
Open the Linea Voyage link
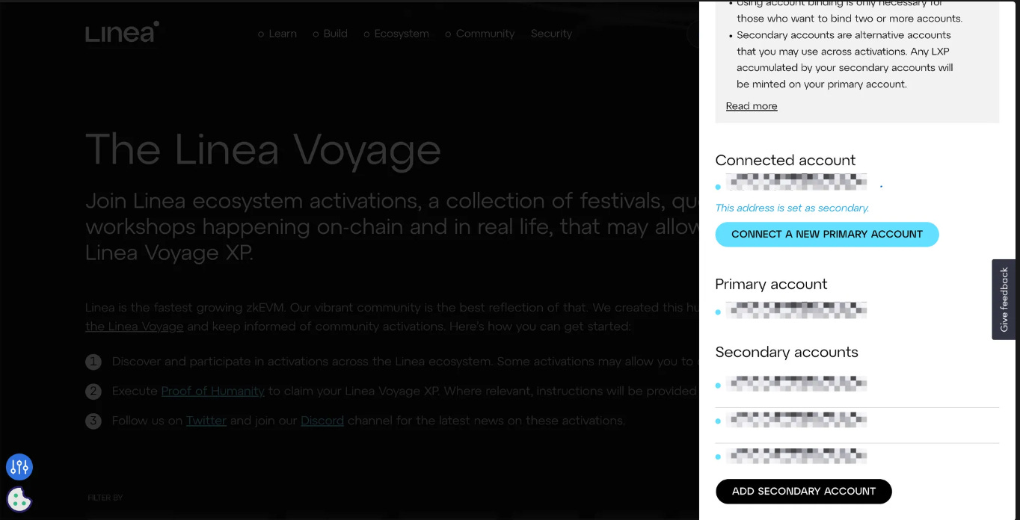point(135,326)
